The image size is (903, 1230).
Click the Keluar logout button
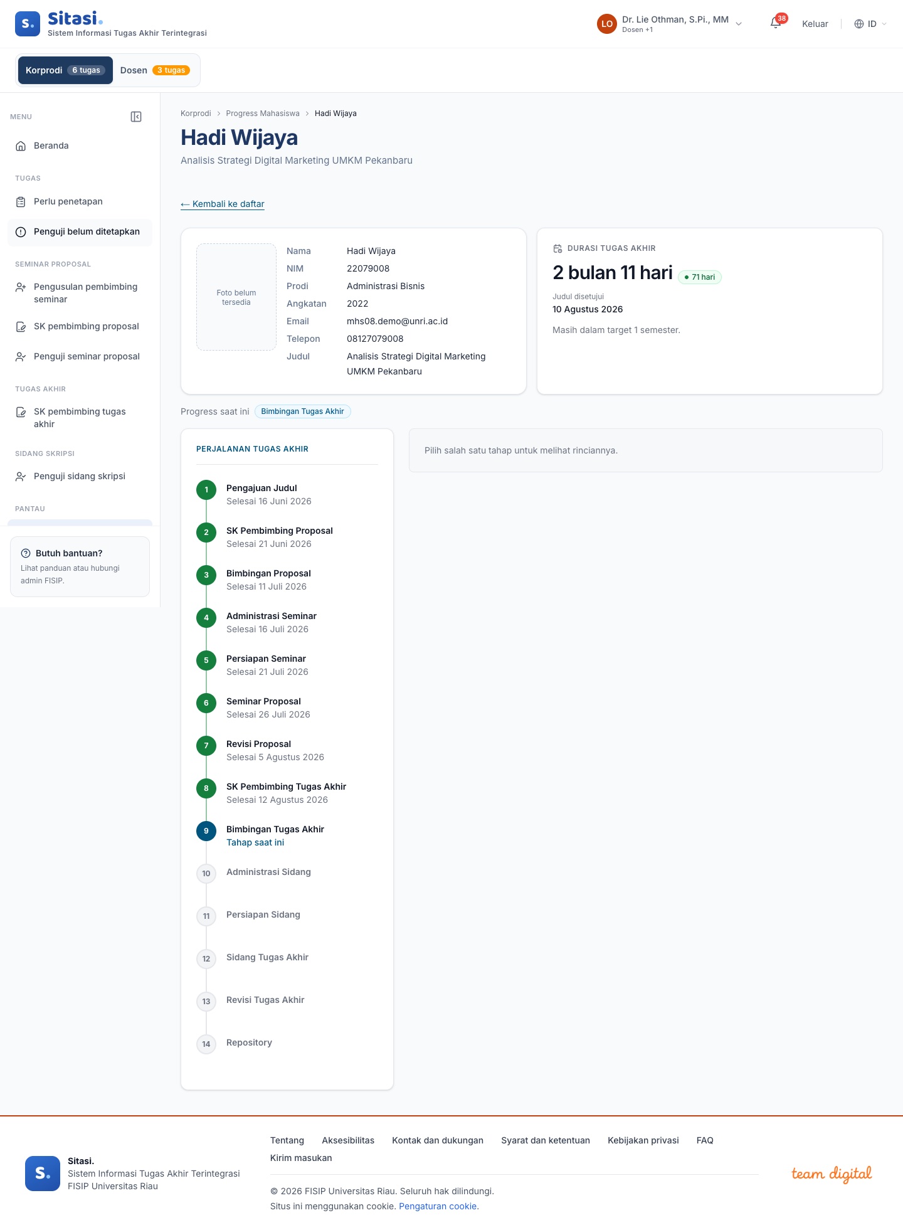(815, 24)
